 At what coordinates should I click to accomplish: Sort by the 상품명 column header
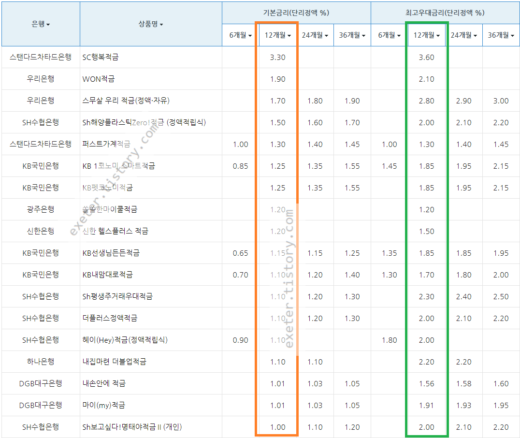point(151,24)
